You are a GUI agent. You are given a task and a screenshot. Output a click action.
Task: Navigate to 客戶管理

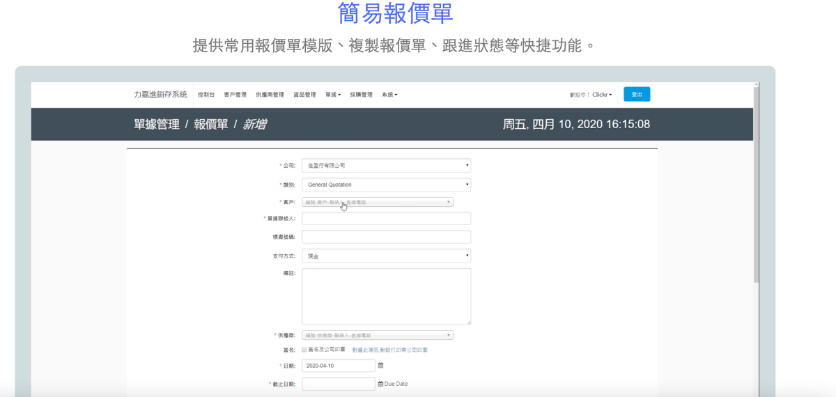[235, 95]
